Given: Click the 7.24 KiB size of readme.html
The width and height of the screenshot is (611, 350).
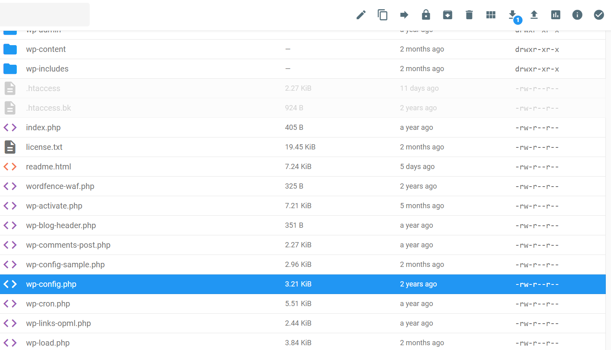Looking at the screenshot, I should click(298, 167).
